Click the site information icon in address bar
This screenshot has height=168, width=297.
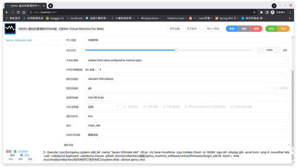pos(31,12)
